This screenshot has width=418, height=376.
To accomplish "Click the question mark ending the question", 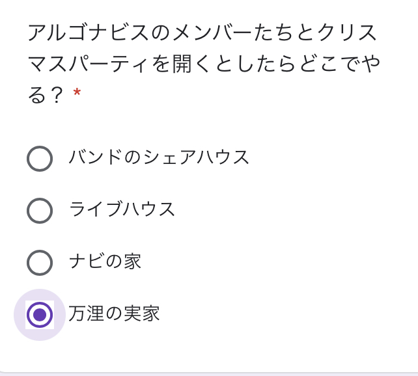I will click(56, 95).
